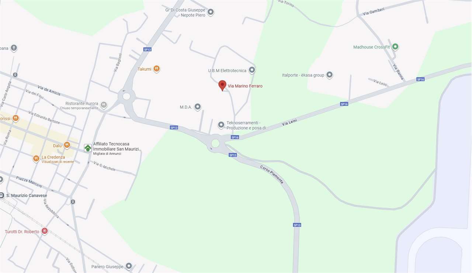Image resolution: width=472 pixels, height=273 pixels.
Task: Click the La Credenza restaurant pin
Action: [x=36, y=158]
